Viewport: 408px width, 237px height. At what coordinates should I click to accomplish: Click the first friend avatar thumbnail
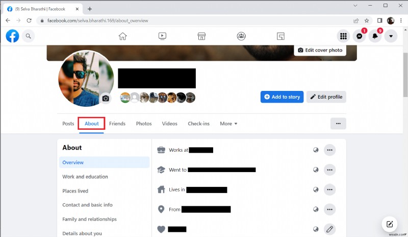click(125, 98)
